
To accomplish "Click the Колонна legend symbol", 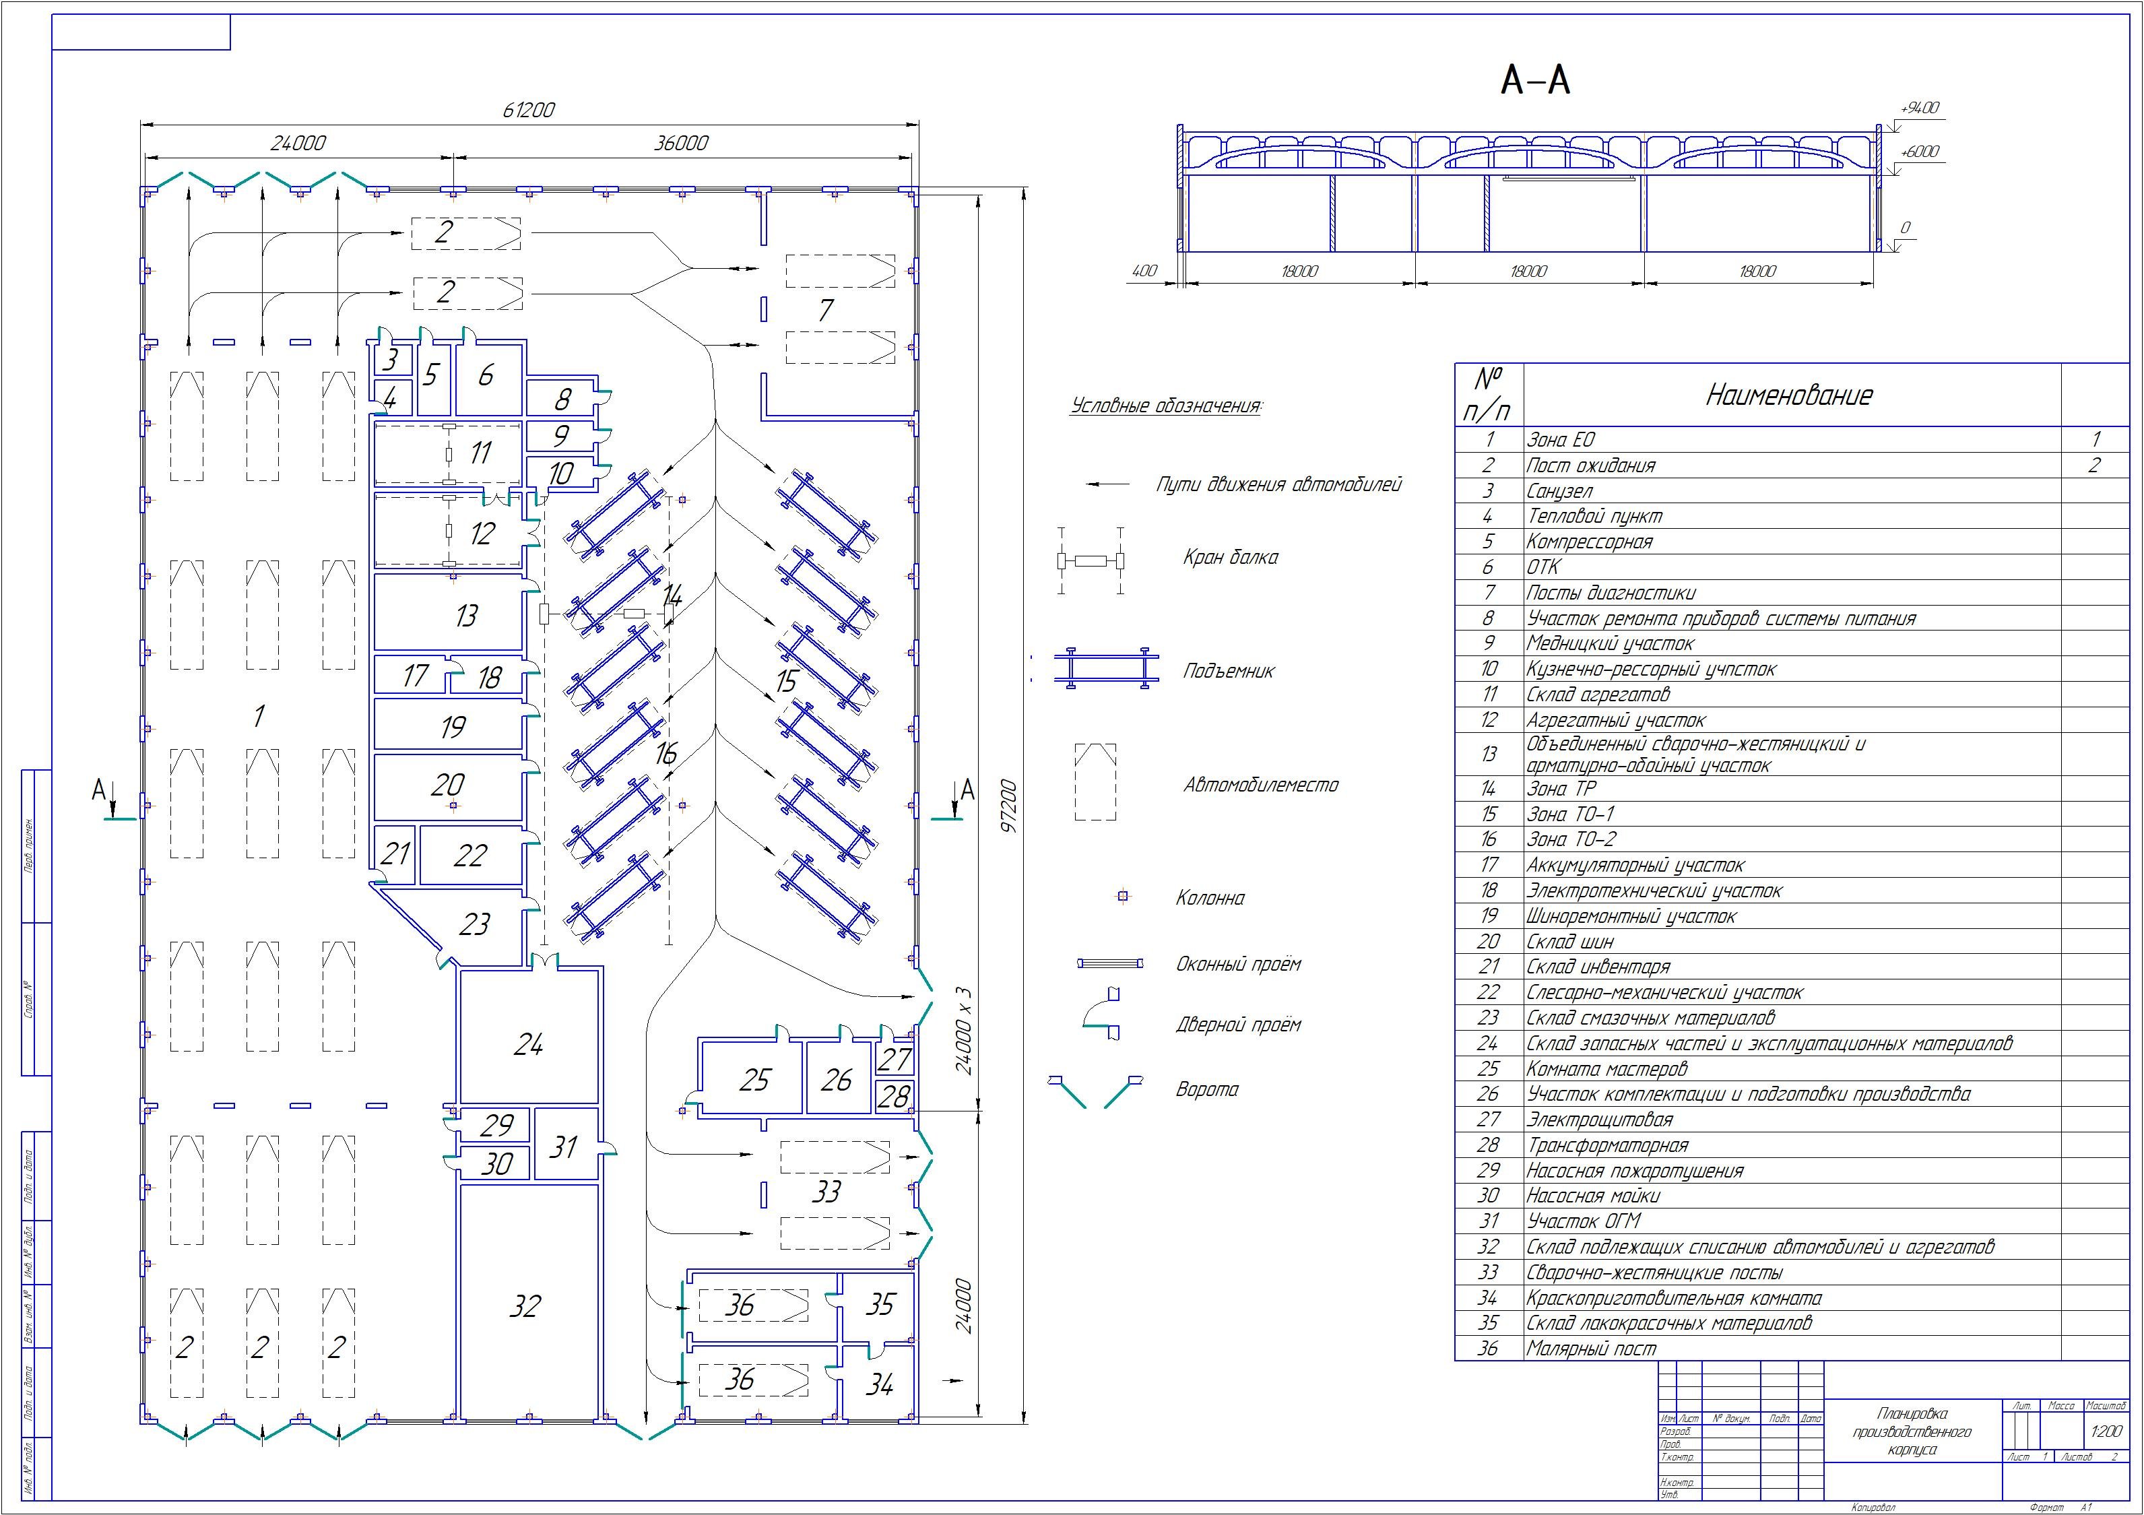I will coord(1124,897).
